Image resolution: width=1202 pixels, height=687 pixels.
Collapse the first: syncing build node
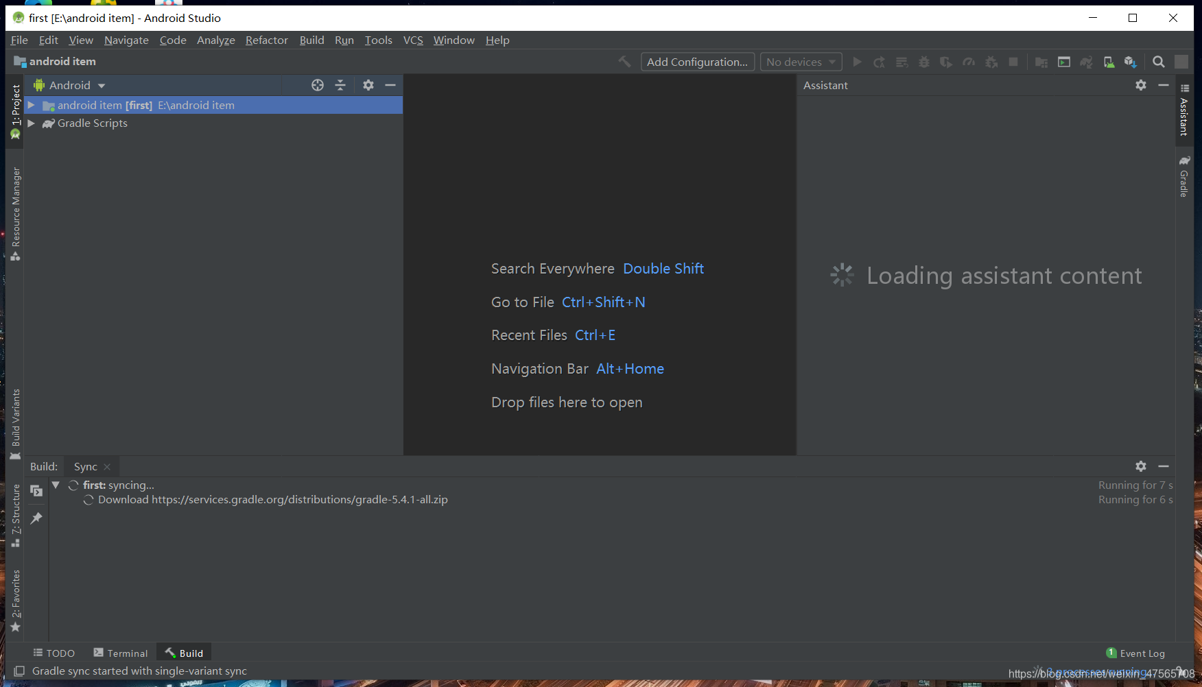tap(56, 485)
